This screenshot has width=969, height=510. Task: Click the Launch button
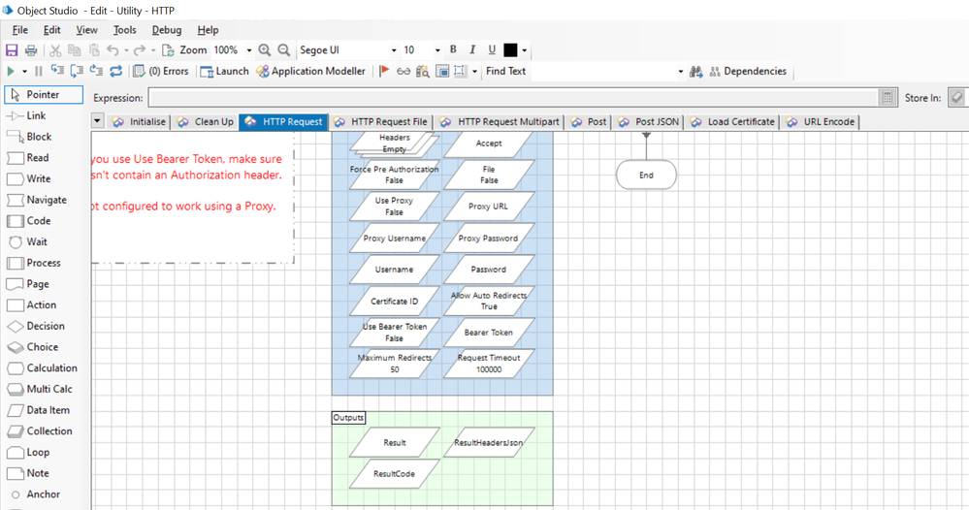[x=224, y=71]
